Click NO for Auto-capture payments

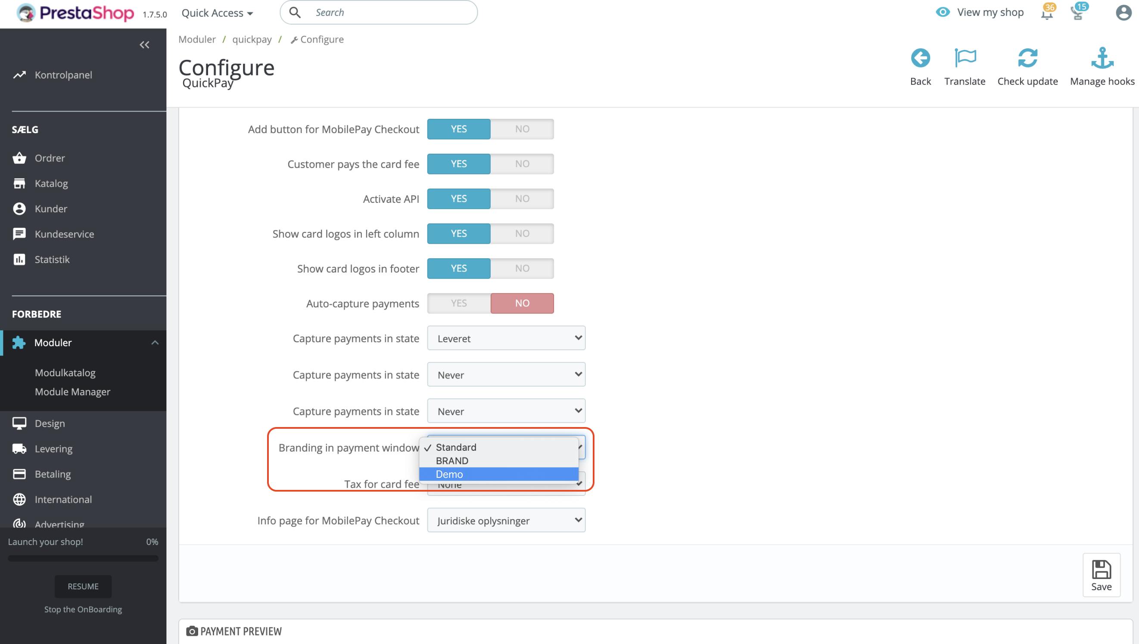coord(522,303)
